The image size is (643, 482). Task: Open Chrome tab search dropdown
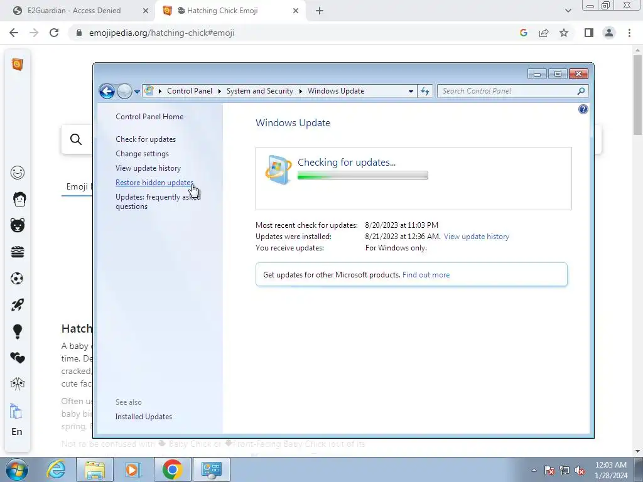coord(568,11)
